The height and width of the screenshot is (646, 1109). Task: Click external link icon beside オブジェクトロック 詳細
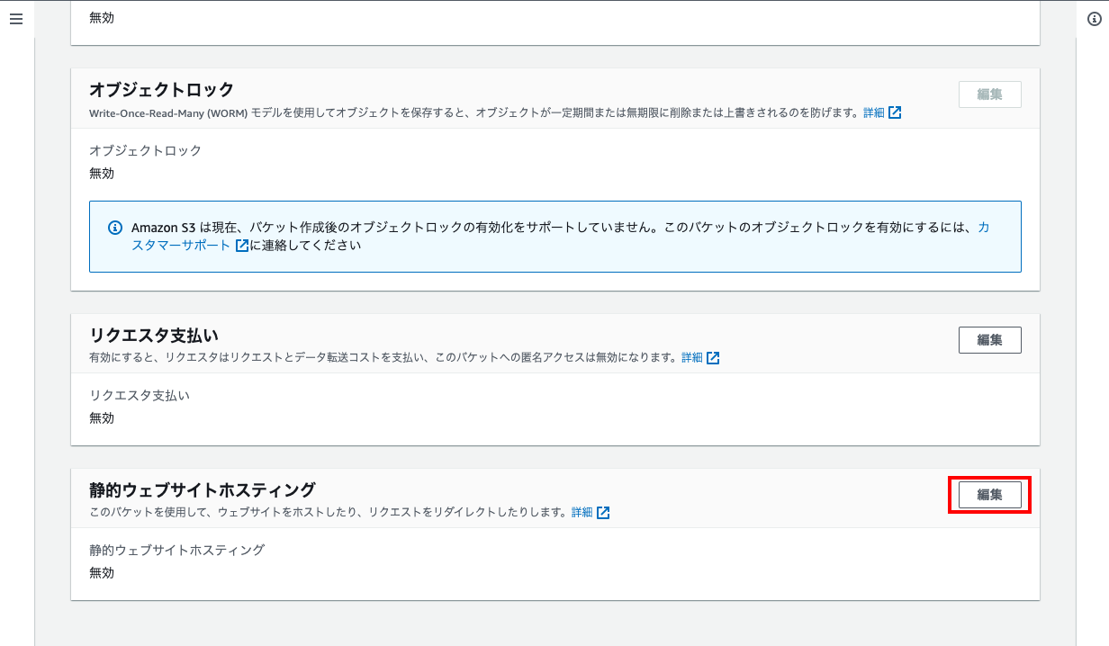[895, 113]
